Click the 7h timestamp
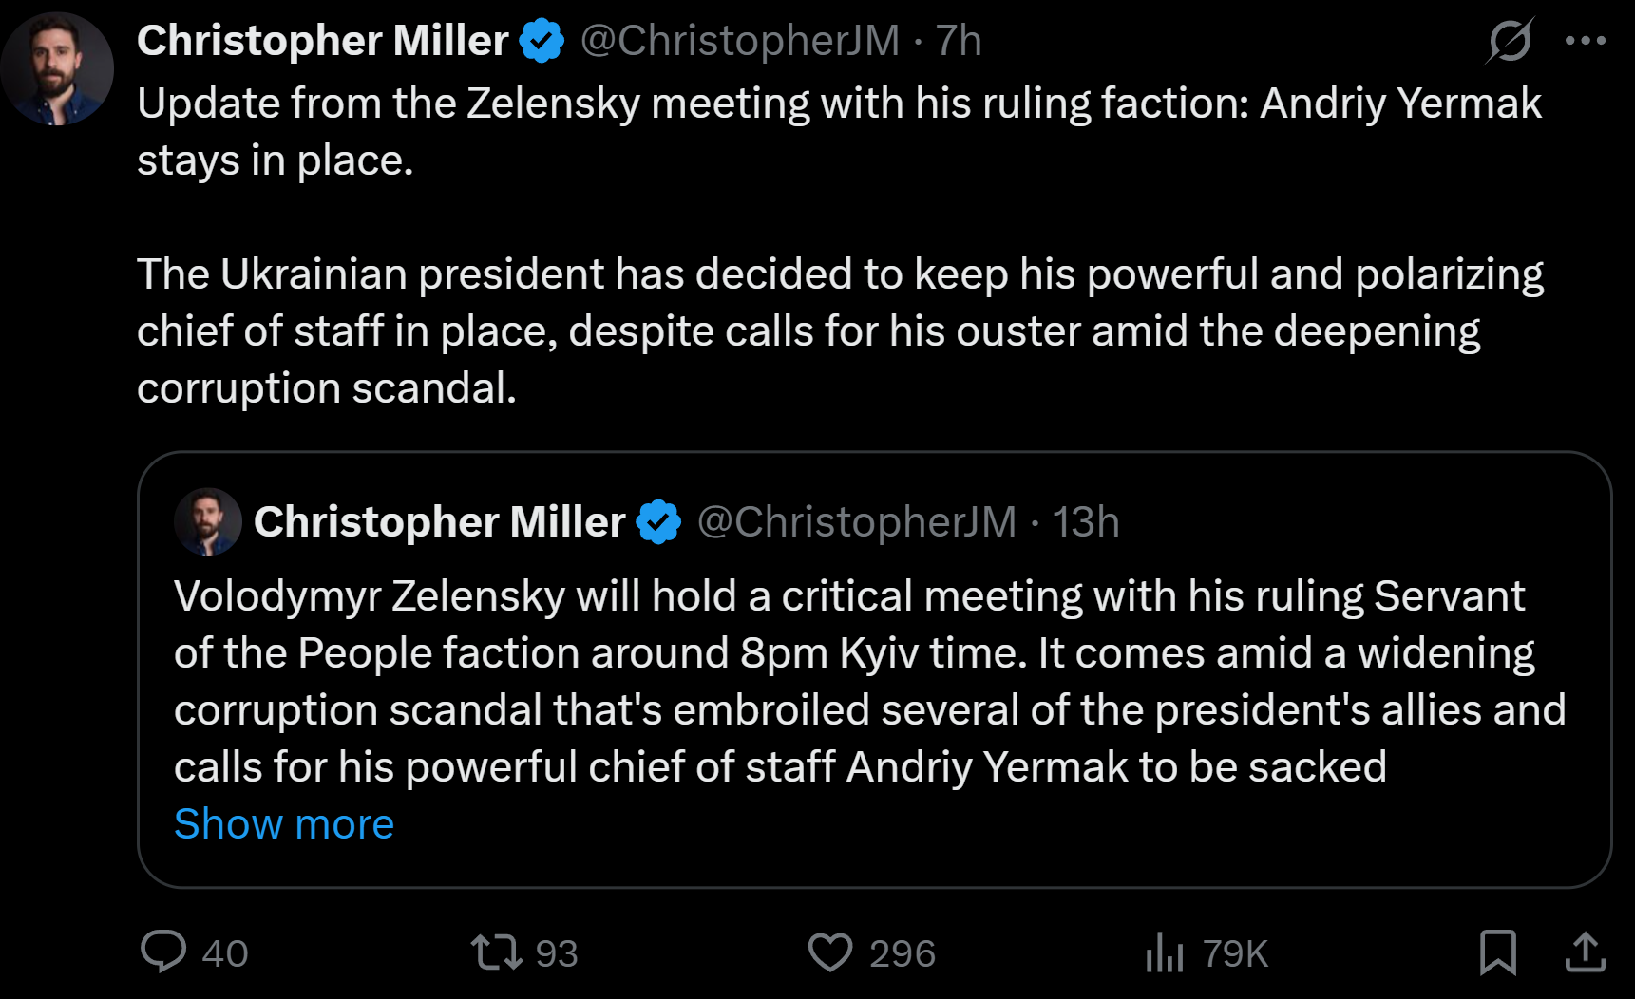 coord(959,41)
